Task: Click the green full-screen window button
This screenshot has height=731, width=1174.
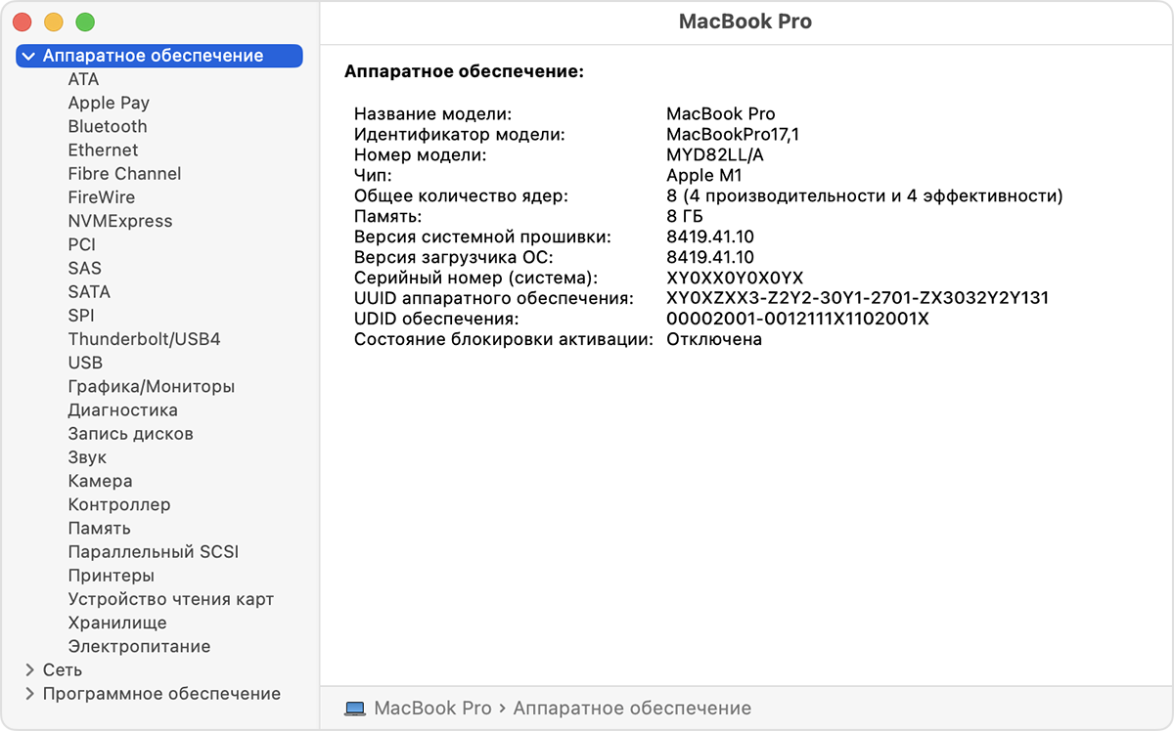Action: 85,21
